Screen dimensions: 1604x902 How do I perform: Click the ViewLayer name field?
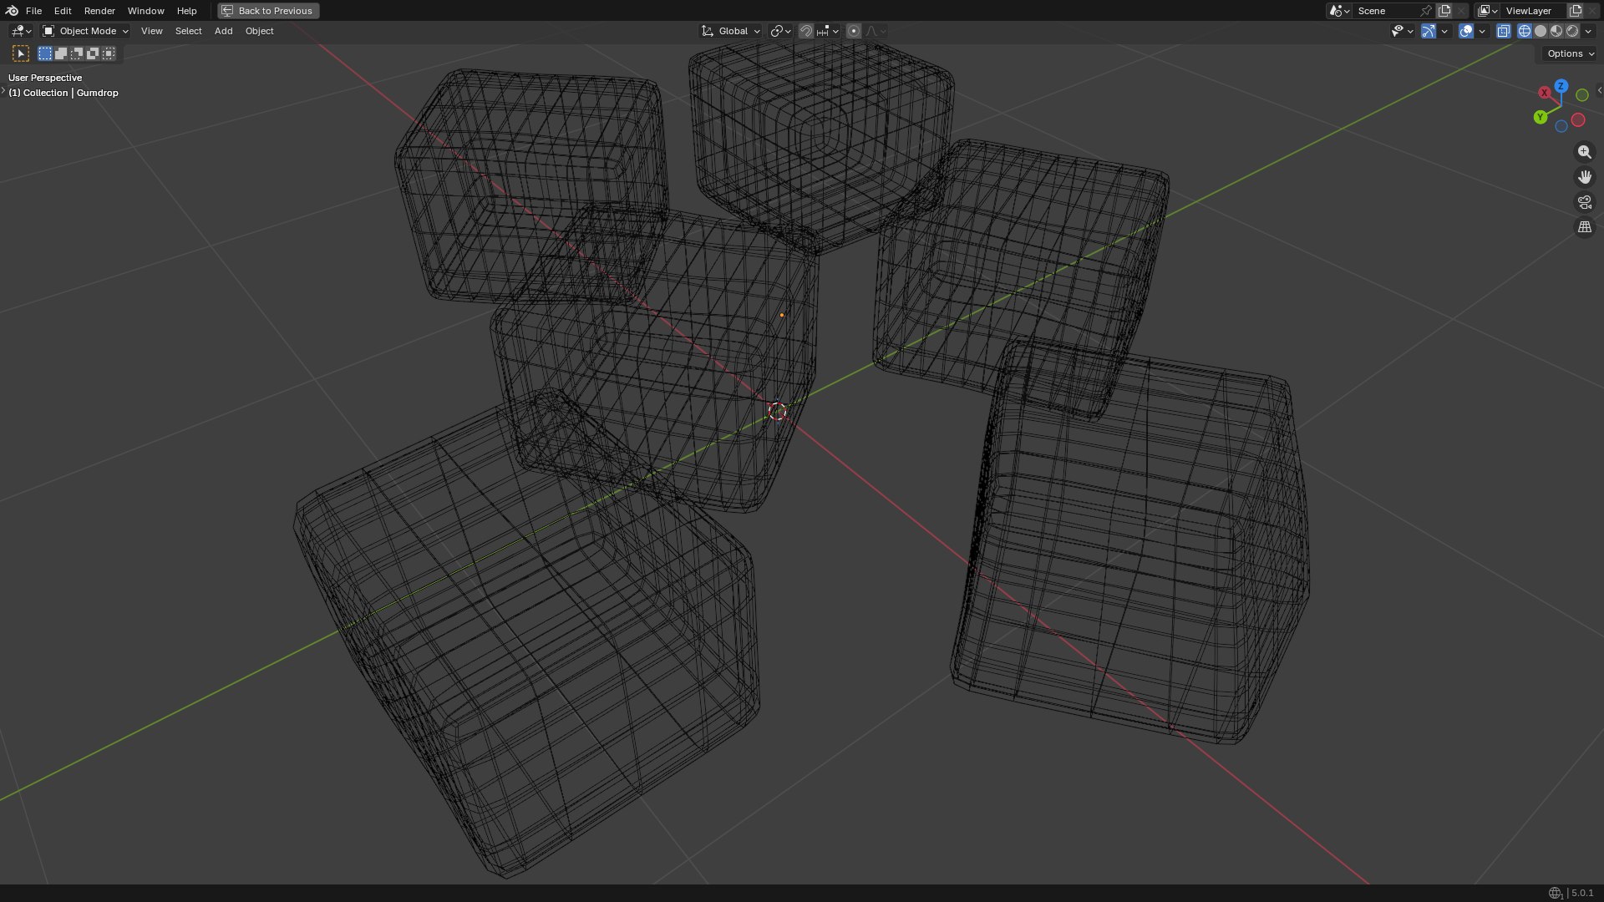pos(1533,11)
